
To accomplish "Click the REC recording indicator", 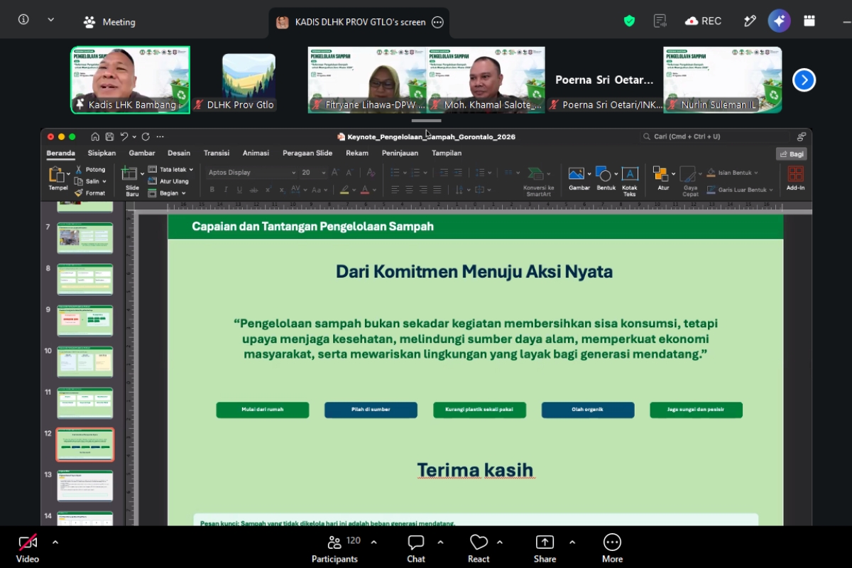I will pyautogui.click(x=704, y=21).
